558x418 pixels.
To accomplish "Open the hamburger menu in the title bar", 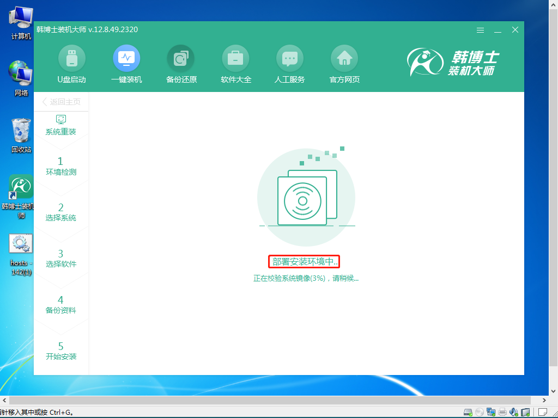I will coord(480,30).
